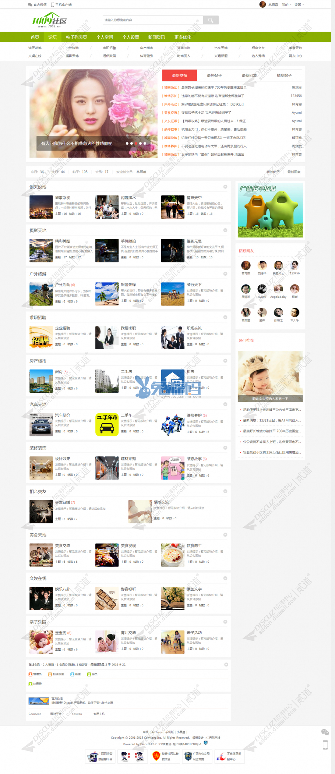Collapse the 房产楼市 section

(225, 361)
